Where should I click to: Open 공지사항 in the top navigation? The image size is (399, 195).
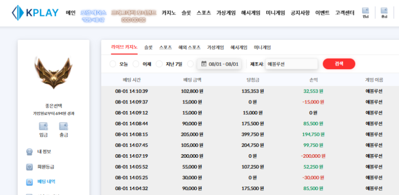300,13
